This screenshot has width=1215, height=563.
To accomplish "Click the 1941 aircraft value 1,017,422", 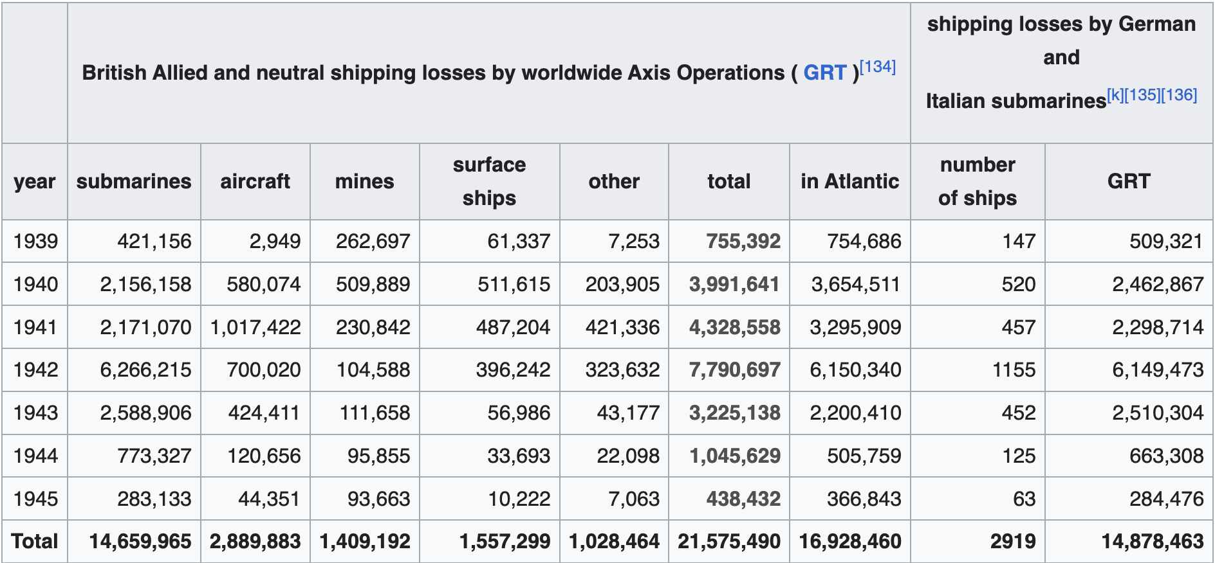I will [255, 328].
